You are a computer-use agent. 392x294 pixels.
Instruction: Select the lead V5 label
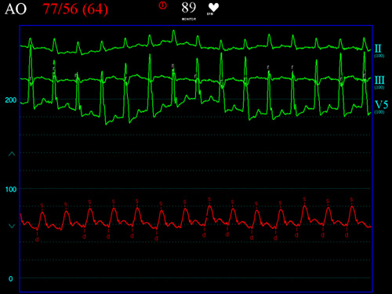[x=381, y=105]
